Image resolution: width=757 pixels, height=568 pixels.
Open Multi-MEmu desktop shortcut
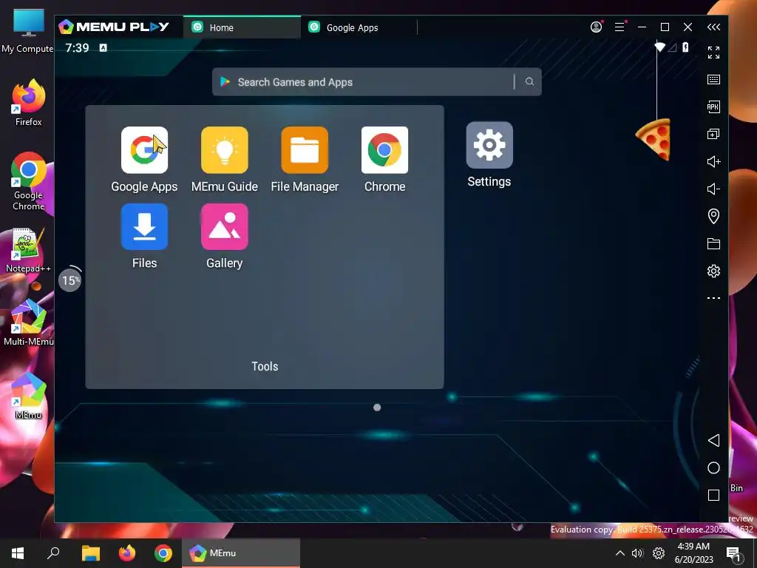tap(29, 322)
